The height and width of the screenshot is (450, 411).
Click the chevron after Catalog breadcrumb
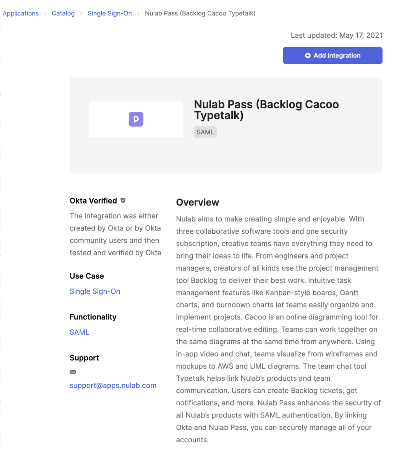[81, 13]
